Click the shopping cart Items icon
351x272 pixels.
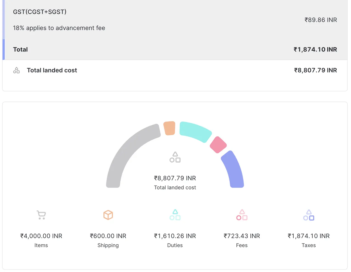(x=41, y=215)
